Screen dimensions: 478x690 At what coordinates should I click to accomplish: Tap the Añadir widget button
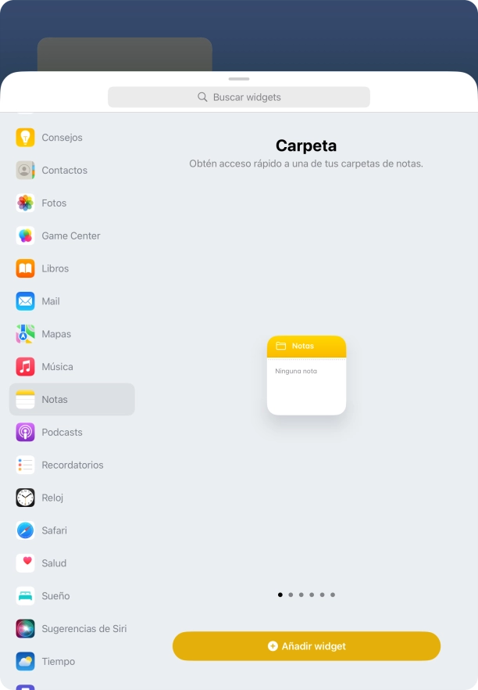point(306,646)
